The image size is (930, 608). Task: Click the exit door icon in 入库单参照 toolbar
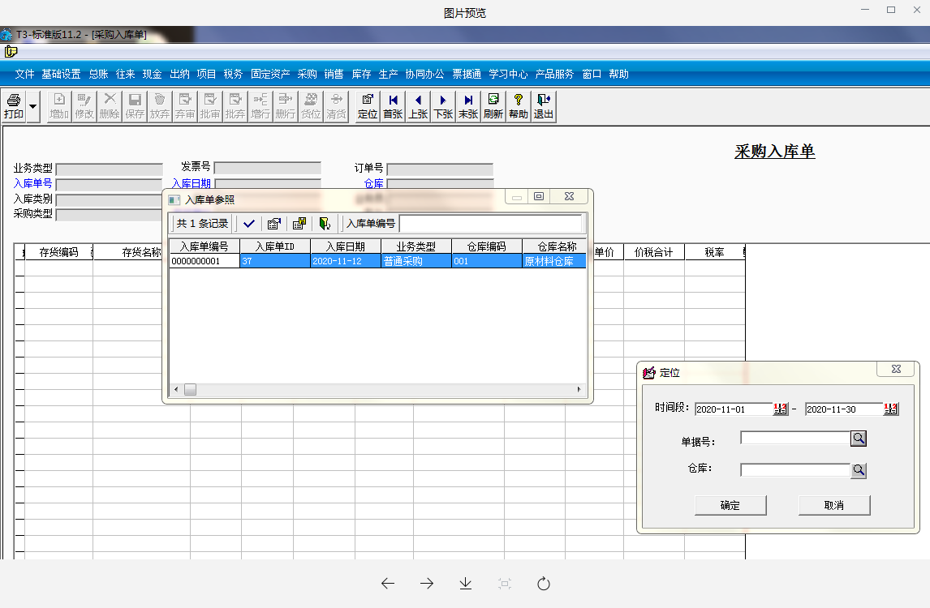pos(325,224)
